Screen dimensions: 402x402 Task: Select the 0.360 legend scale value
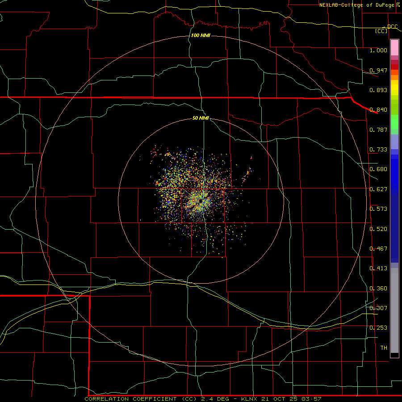click(x=378, y=289)
